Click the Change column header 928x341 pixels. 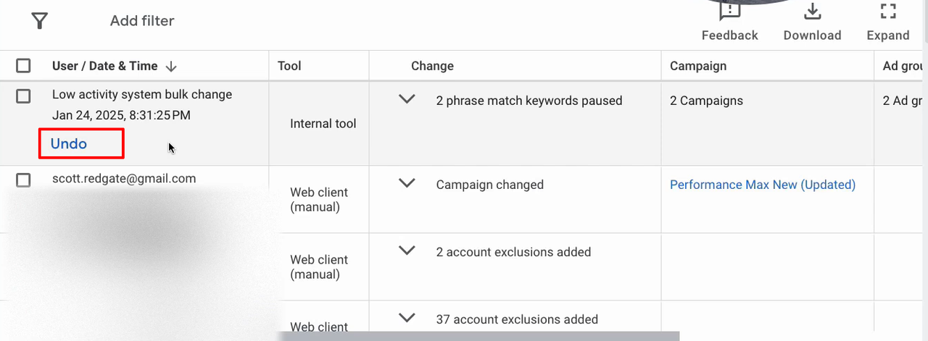point(432,66)
